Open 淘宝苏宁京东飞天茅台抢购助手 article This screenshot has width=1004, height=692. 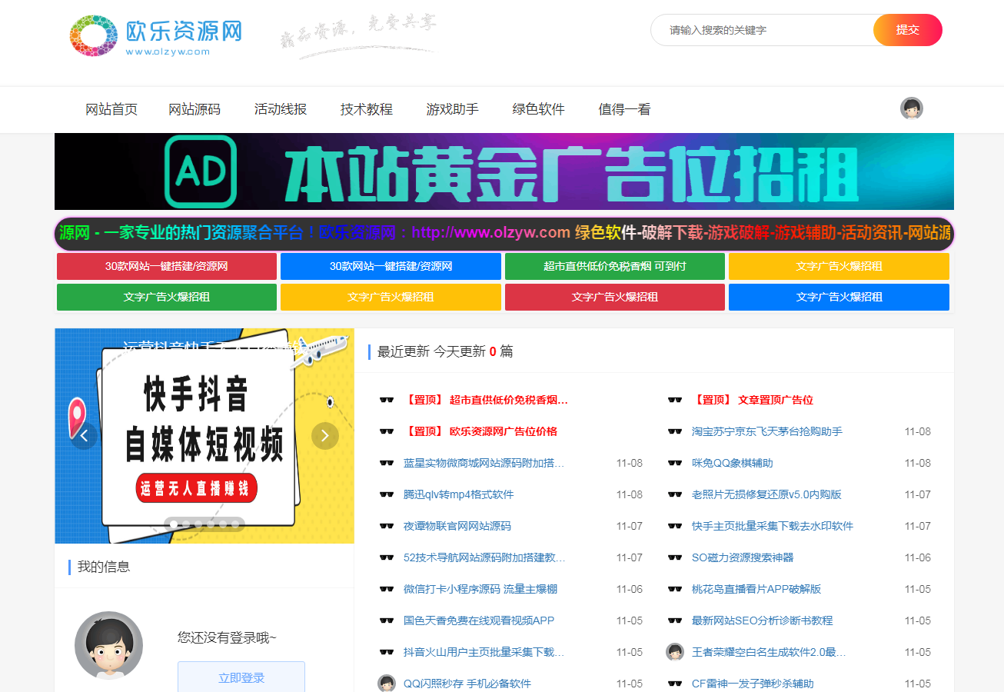[x=766, y=431]
